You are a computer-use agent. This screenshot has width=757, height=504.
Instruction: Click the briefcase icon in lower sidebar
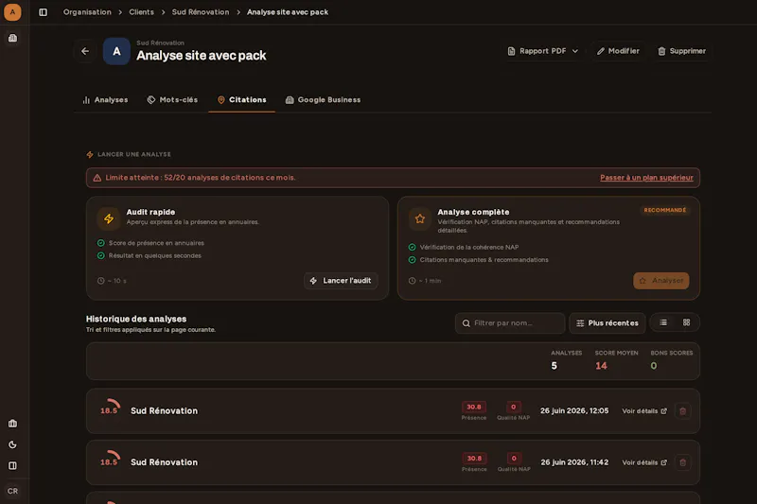(12, 424)
